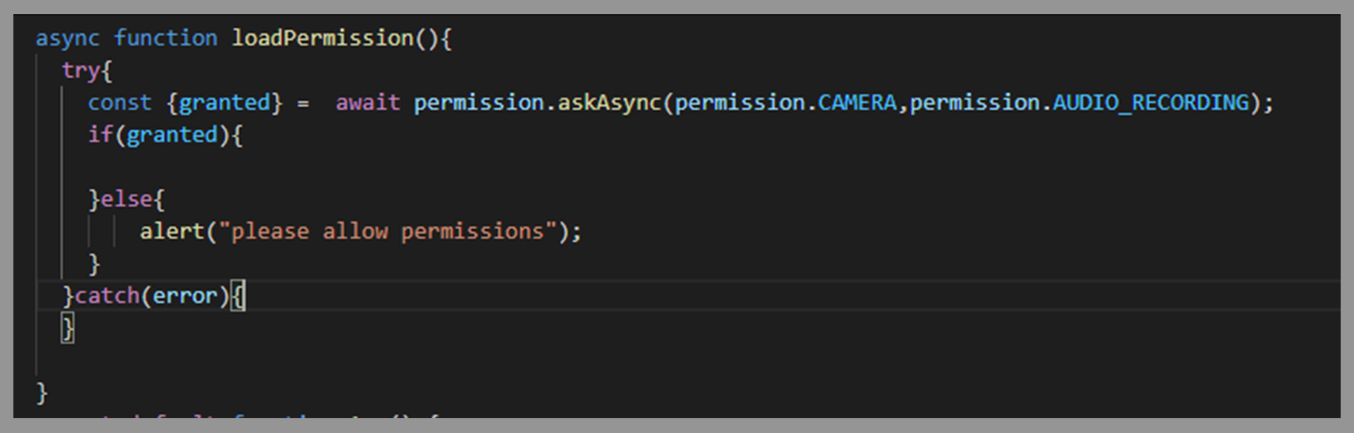Click granted inside the if condition
The height and width of the screenshot is (433, 1354).
pyautogui.click(x=172, y=135)
